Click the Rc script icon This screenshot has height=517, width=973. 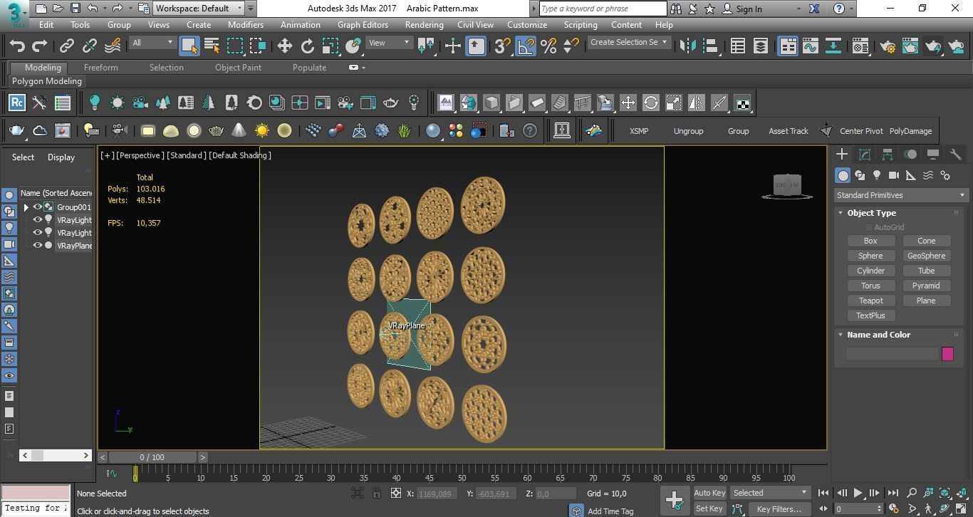click(17, 103)
